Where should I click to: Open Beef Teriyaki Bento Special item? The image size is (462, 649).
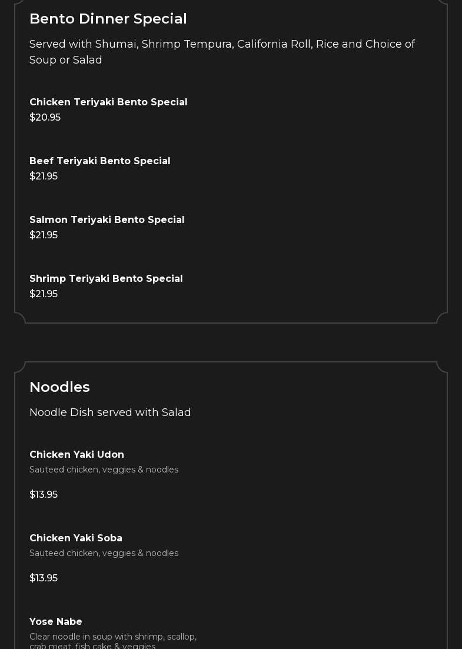tap(99, 161)
